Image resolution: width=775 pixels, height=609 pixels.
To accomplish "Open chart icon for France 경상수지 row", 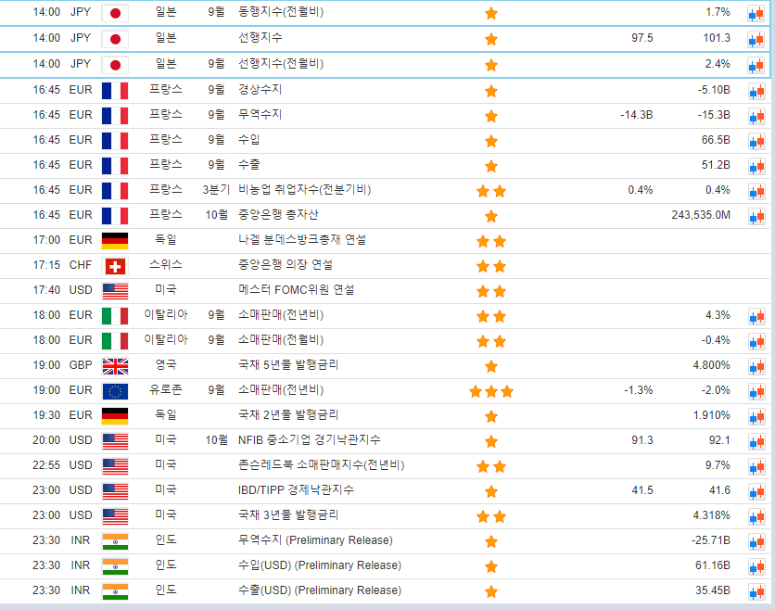I will click(756, 91).
